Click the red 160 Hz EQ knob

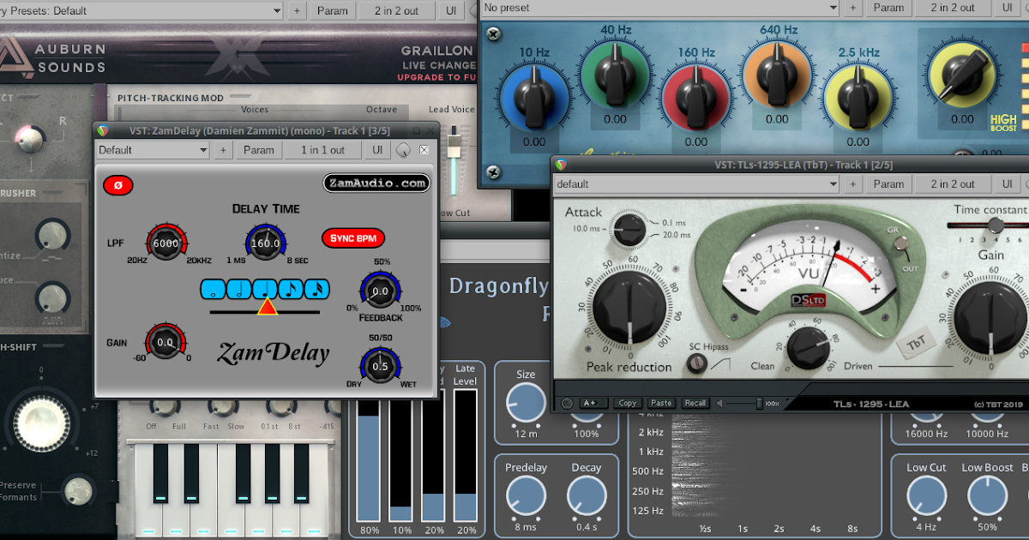pyautogui.click(x=696, y=96)
